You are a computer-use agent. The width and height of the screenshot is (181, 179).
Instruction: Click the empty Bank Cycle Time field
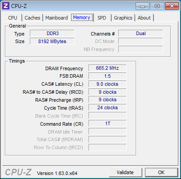tap(108, 115)
